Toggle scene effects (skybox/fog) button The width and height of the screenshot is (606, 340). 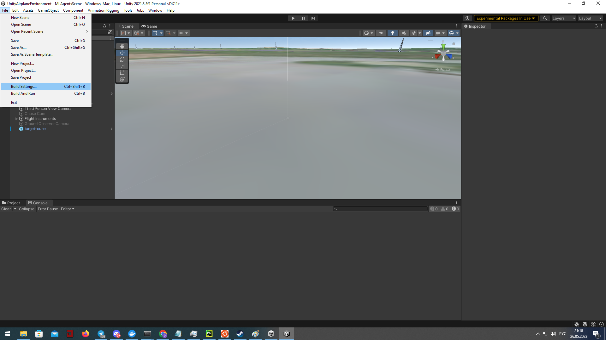[414, 33]
